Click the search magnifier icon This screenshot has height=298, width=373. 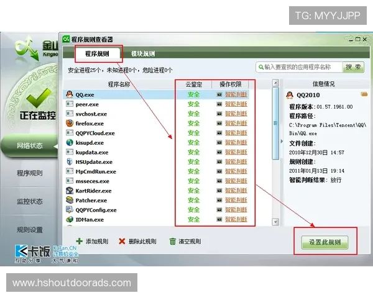coord(261,67)
